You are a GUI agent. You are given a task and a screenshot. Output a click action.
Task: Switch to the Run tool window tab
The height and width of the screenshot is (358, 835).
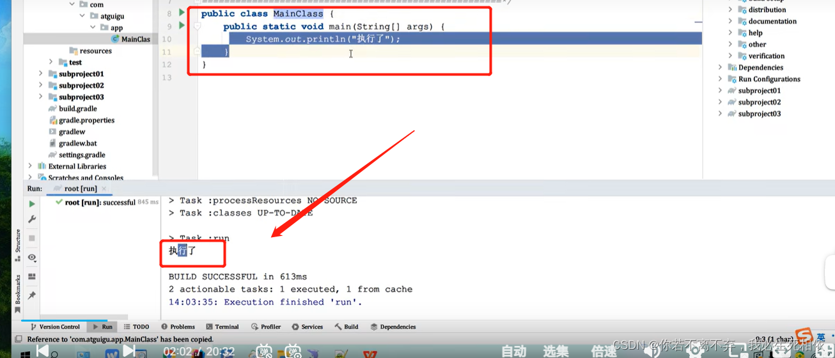(102, 327)
